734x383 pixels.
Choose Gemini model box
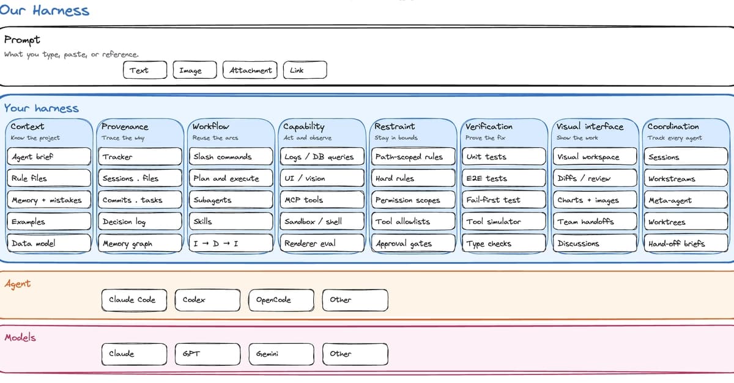tap(281, 354)
